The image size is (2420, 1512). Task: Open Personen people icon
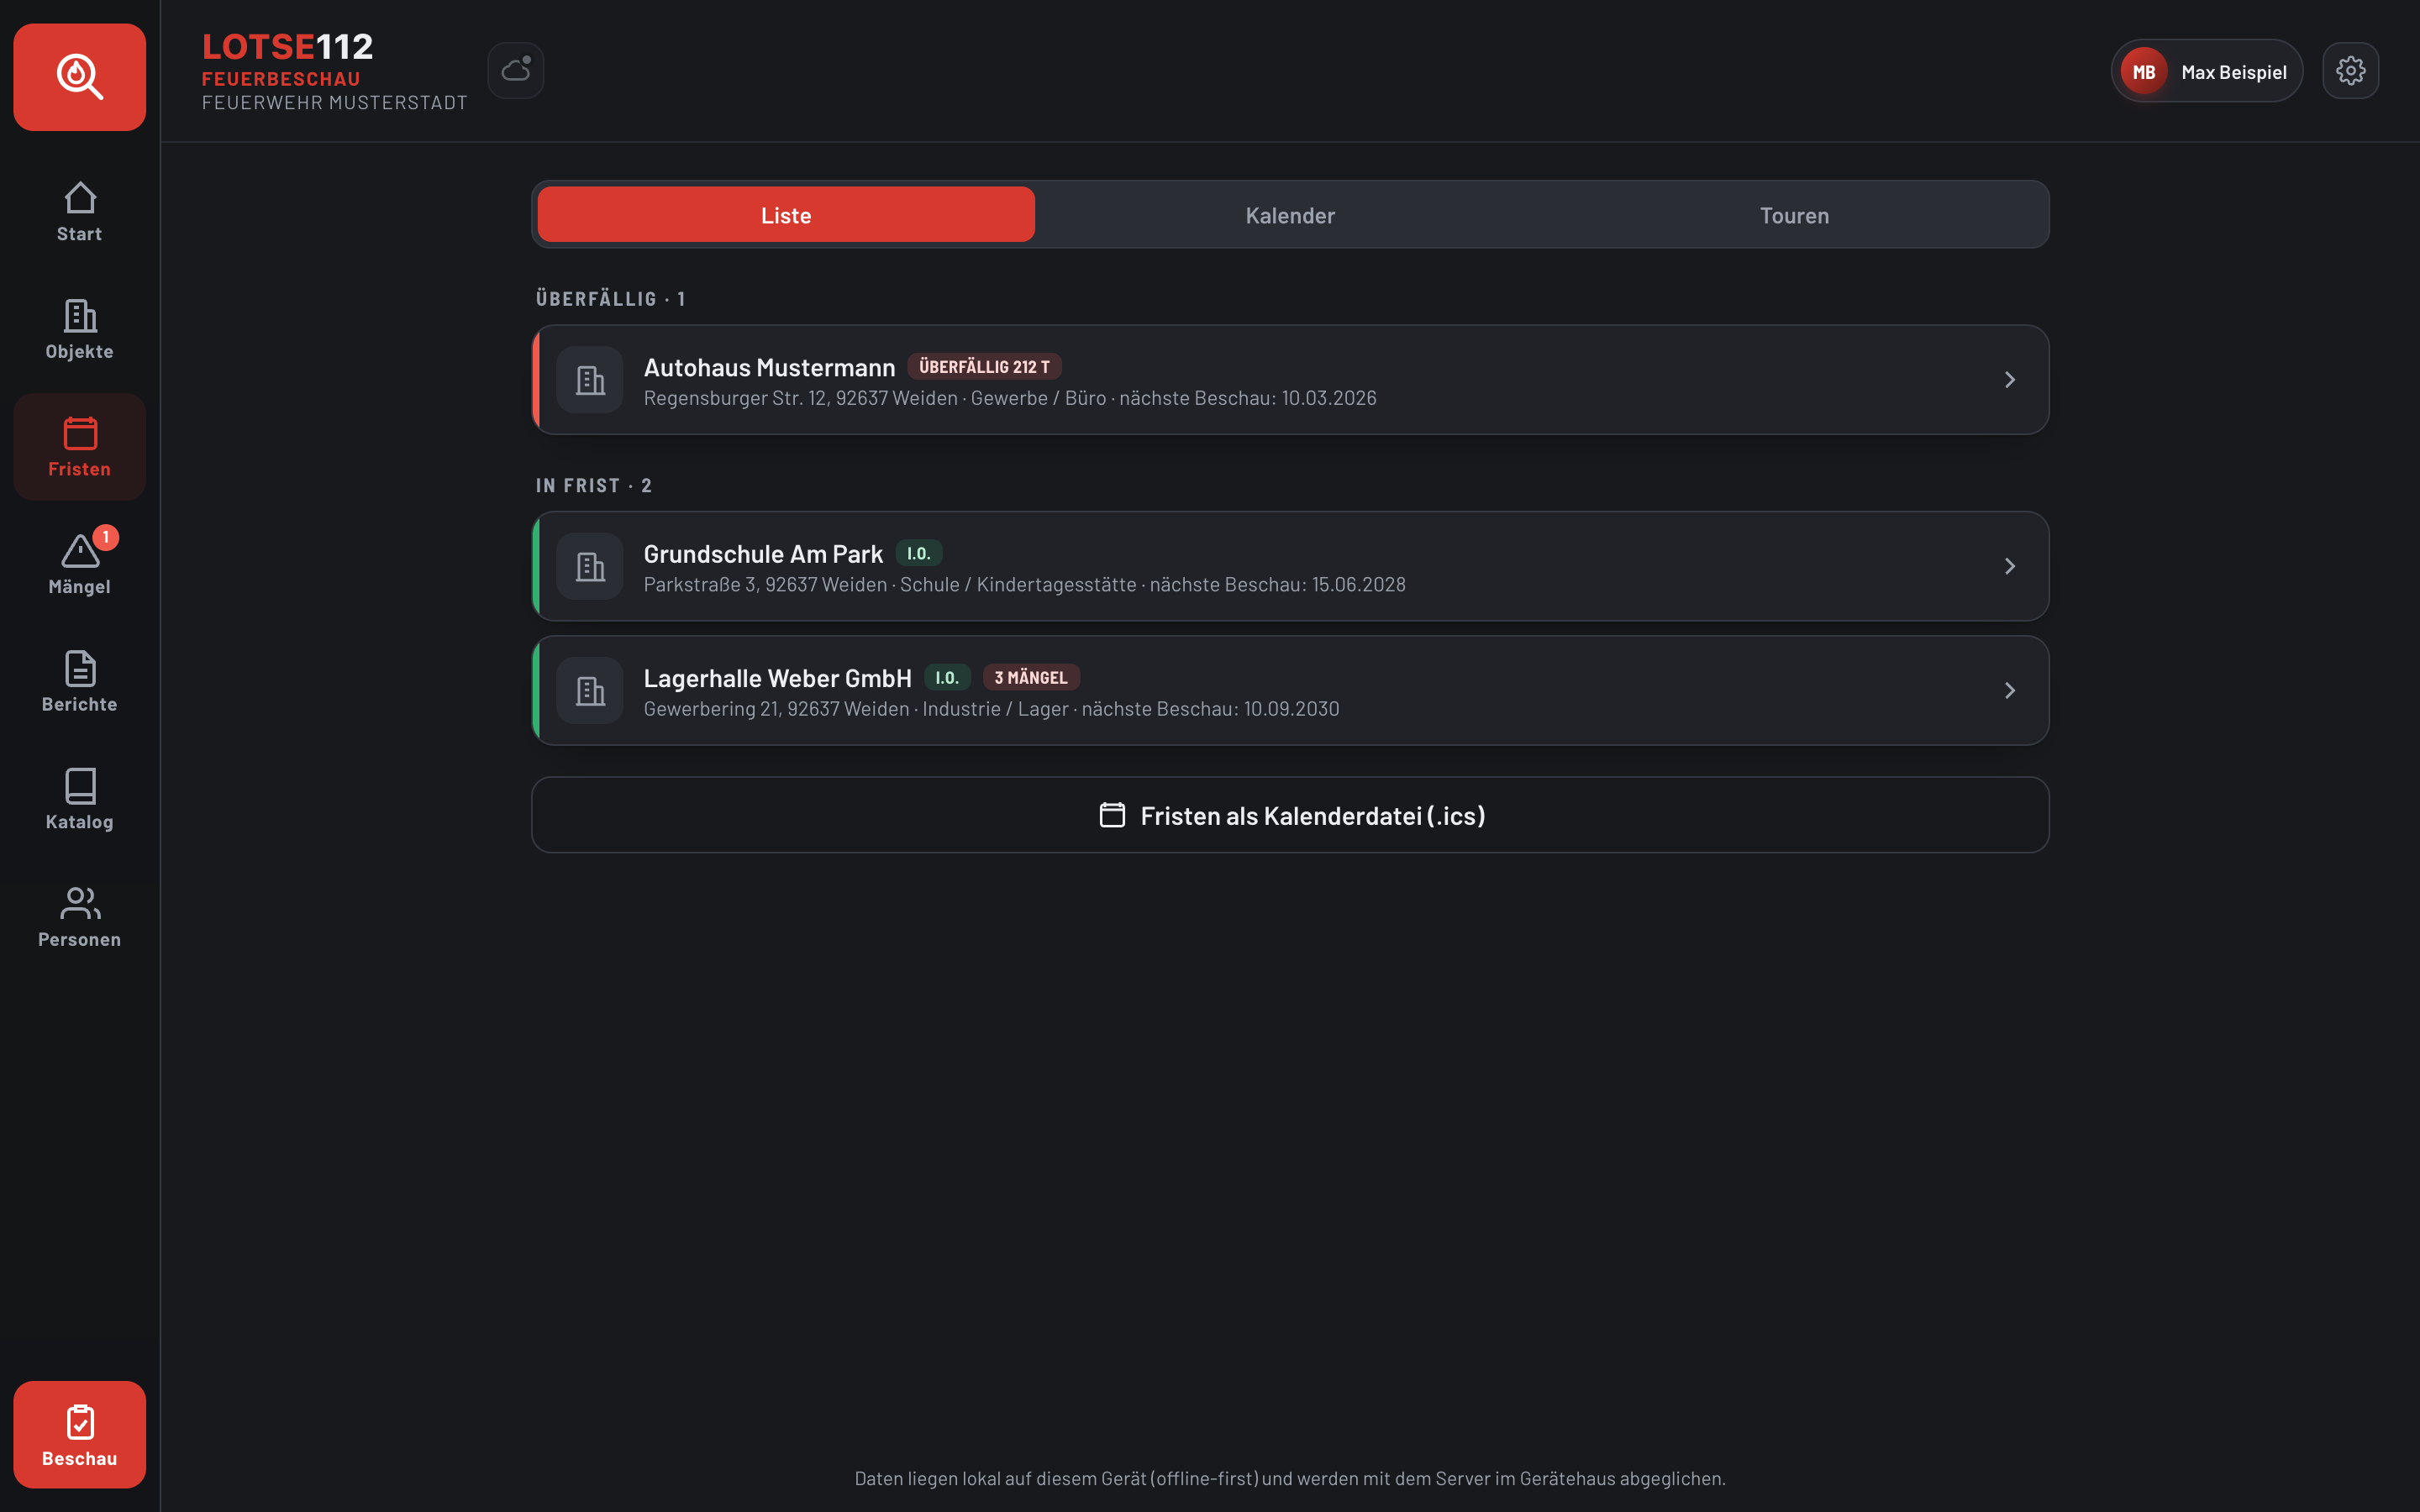tap(80, 904)
